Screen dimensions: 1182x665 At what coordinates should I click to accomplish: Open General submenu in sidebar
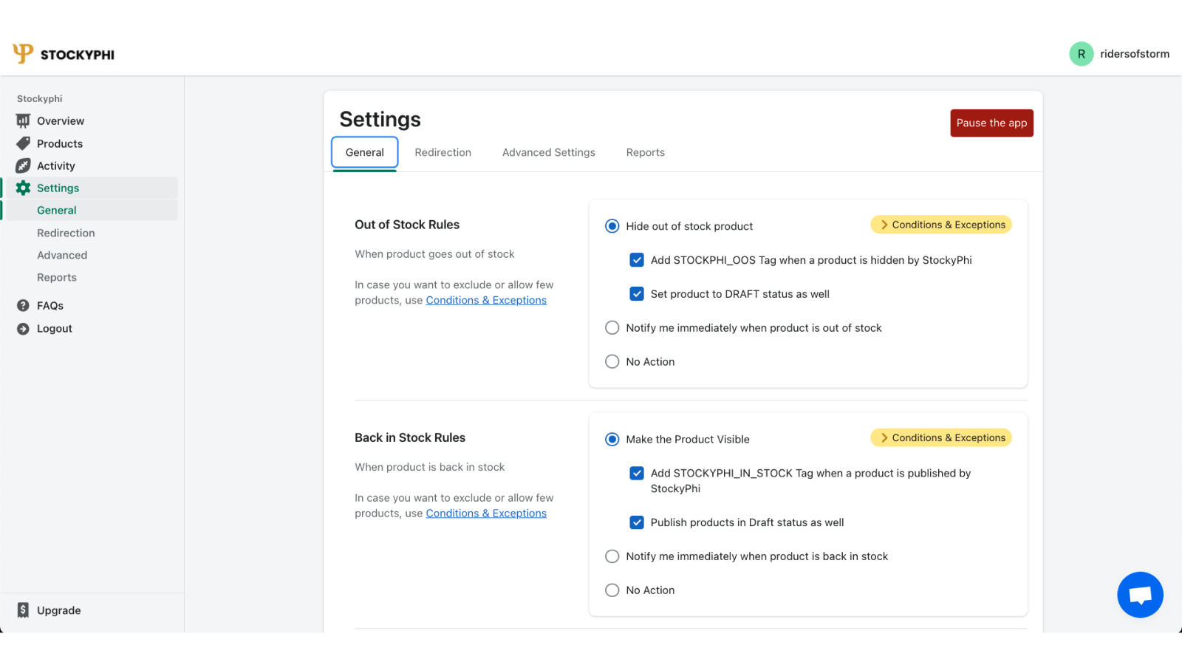(57, 211)
